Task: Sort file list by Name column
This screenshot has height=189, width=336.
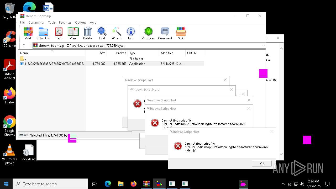Action: pyautogui.click(x=52, y=53)
